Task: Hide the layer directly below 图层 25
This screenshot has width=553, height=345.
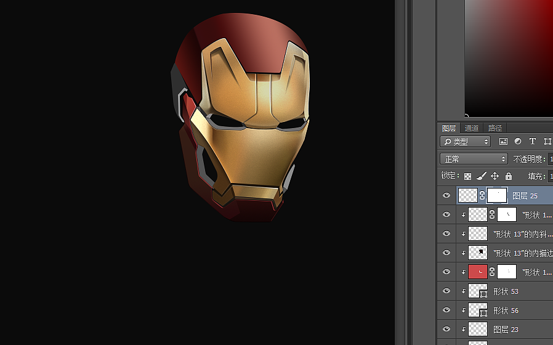Action: pyautogui.click(x=446, y=214)
